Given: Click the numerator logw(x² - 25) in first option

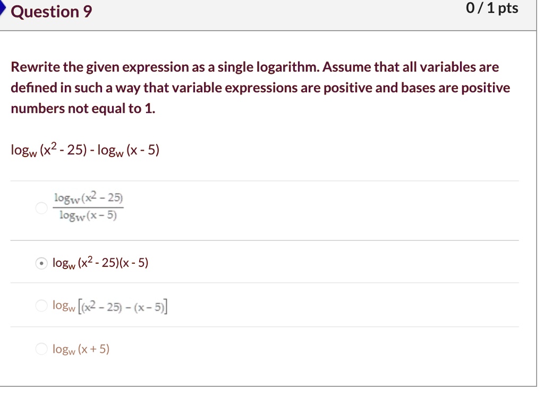Looking at the screenshot, I should [x=89, y=198].
